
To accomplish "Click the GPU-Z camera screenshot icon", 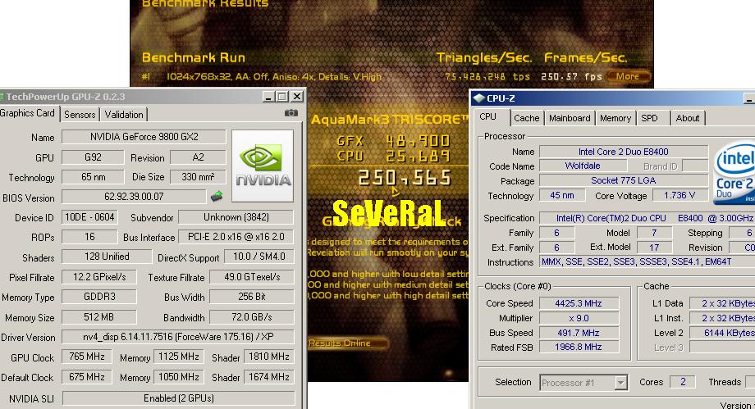I will coord(291,113).
